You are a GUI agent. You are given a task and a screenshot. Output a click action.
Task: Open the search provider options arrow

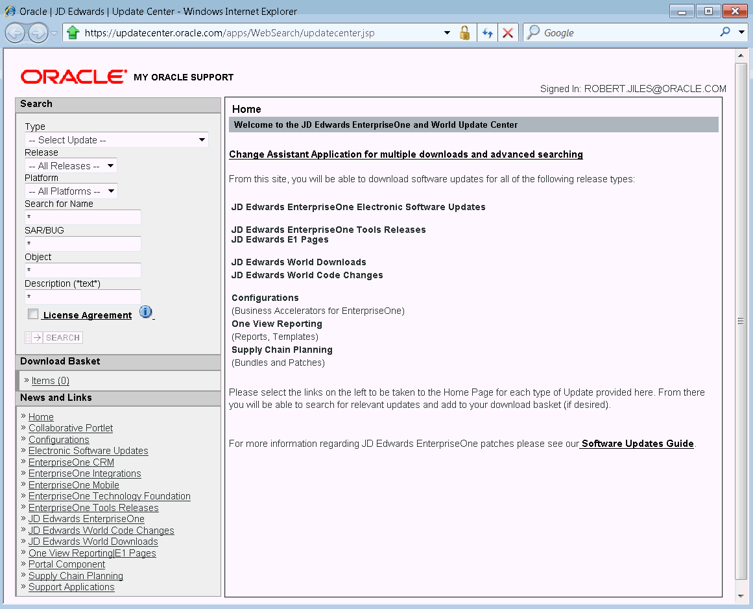click(741, 32)
